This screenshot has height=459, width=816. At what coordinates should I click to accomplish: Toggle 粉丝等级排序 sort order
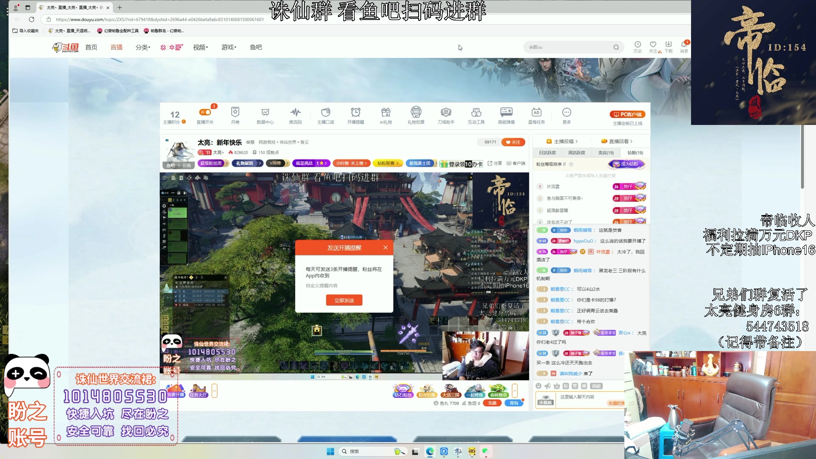(x=551, y=164)
